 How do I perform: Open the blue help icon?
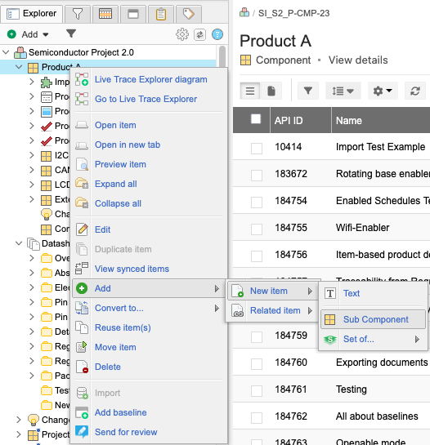pos(217,34)
